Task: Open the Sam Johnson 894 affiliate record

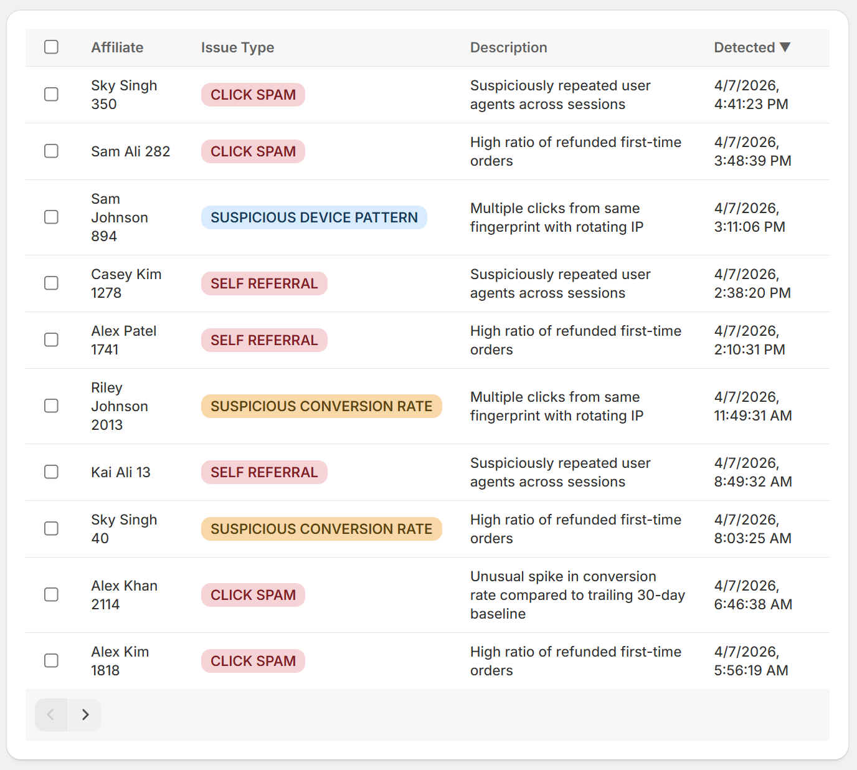Action: 120,217
